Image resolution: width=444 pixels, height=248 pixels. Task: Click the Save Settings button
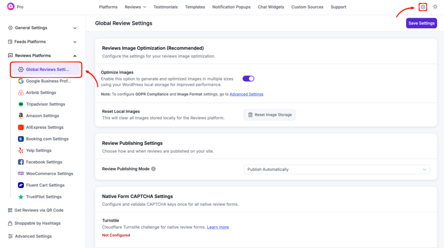[421, 23]
